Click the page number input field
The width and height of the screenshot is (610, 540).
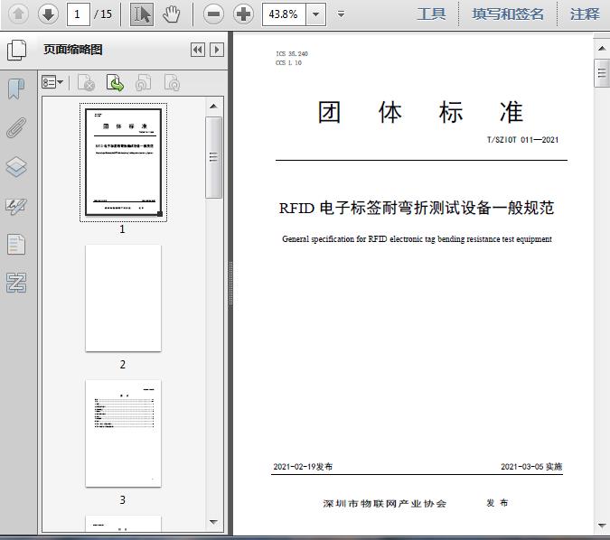click(x=79, y=14)
